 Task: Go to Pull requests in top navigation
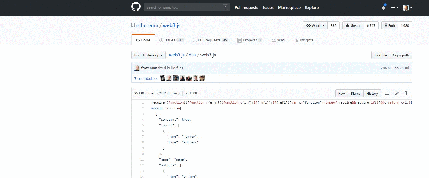(x=246, y=7)
